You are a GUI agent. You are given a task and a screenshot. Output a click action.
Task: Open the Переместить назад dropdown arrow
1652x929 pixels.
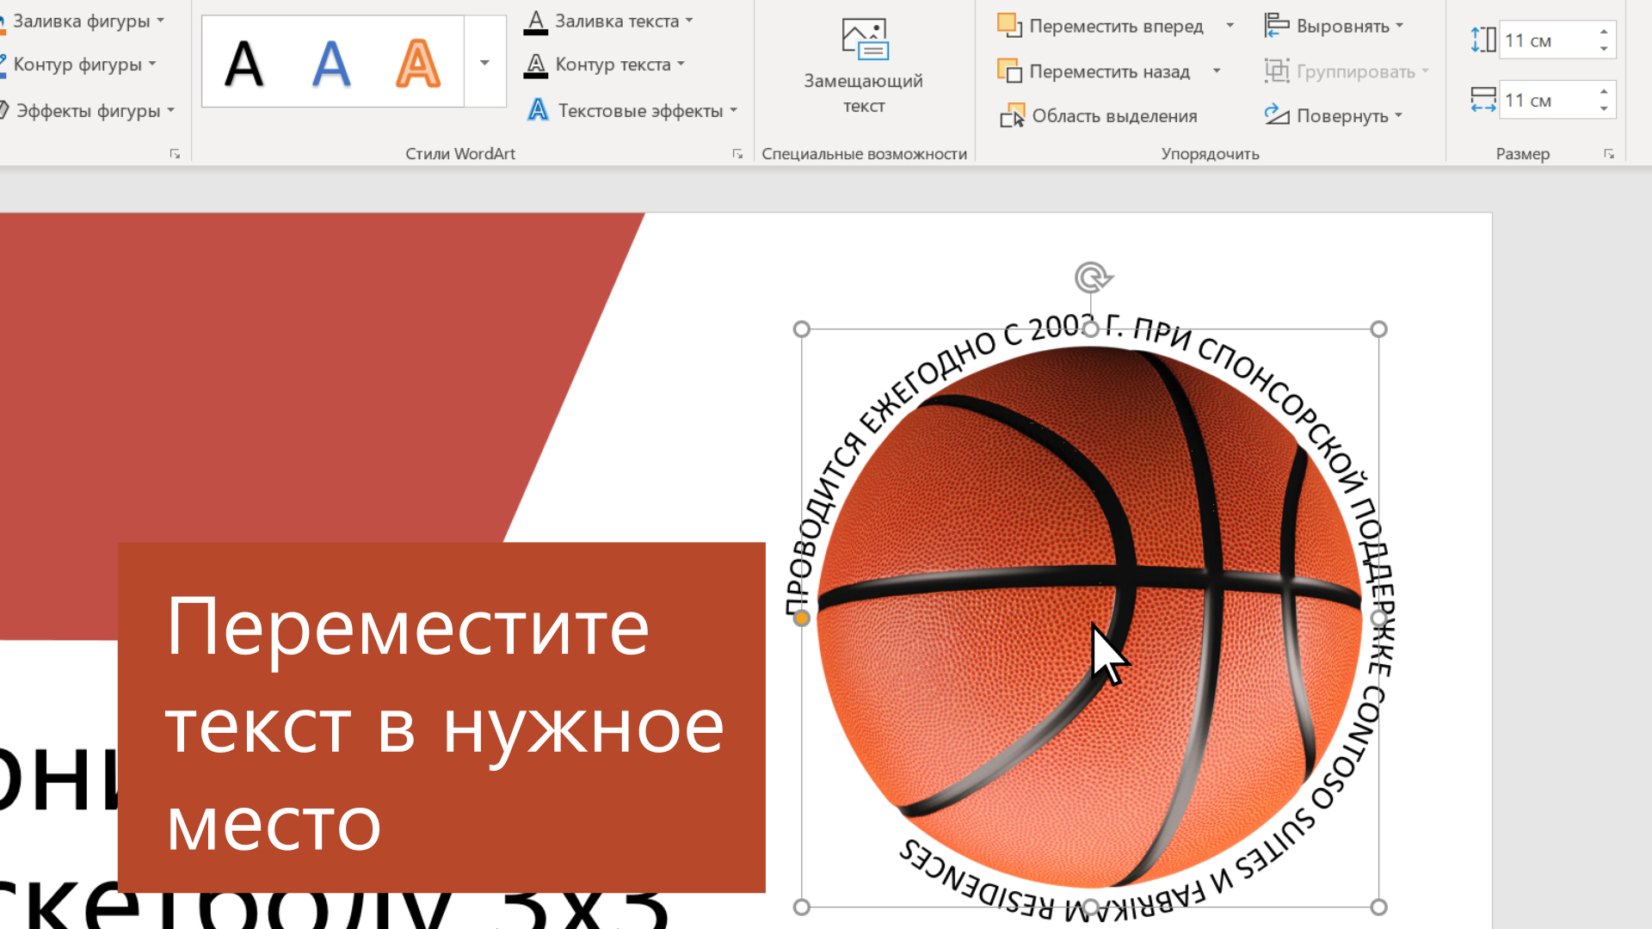tap(1217, 71)
